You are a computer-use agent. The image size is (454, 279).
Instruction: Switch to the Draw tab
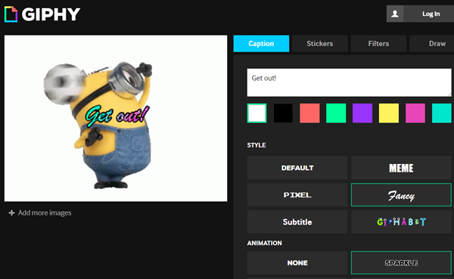click(x=432, y=44)
